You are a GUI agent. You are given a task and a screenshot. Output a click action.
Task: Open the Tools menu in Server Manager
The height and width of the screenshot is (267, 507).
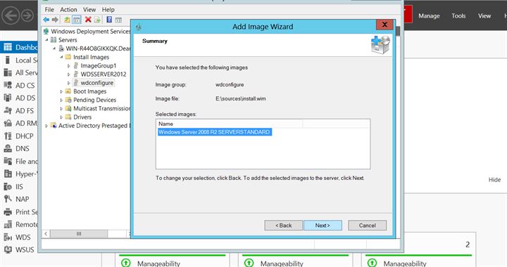[458, 15]
